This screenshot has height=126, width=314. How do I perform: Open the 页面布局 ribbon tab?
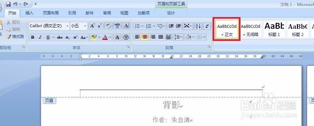tap(51, 13)
